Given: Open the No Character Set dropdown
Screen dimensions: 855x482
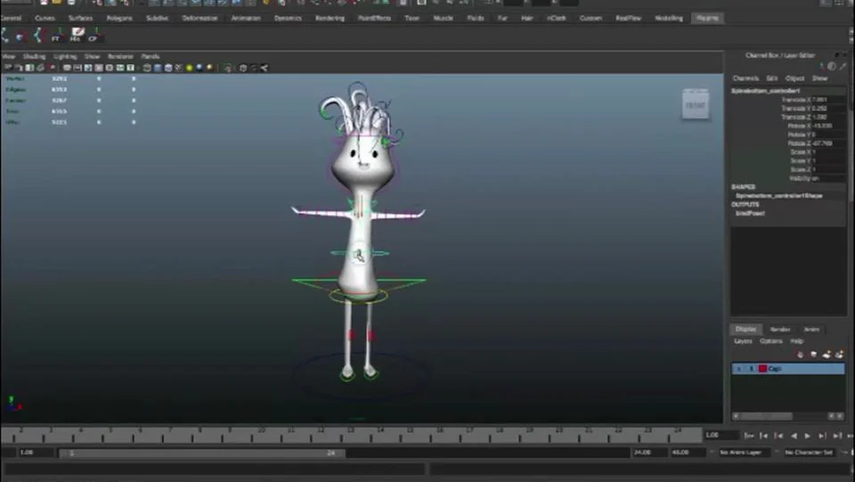Looking at the screenshot, I should click(x=810, y=453).
